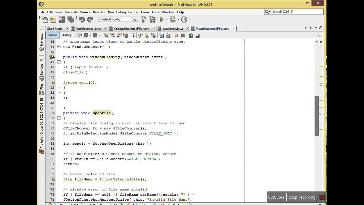The image size is (364, 205).
Task: Open the Navigator side panel
Action: (x=42, y=42)
